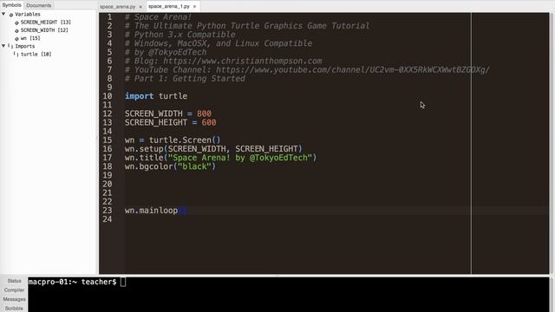Click the '# Space Arena!' comment line

click(158, 17)
